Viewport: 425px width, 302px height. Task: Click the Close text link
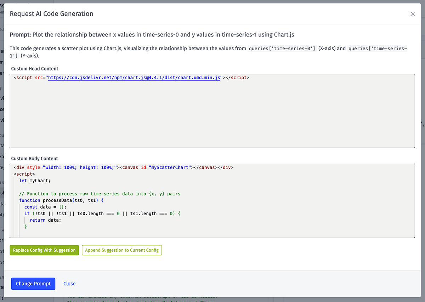(x=69, y=284)
